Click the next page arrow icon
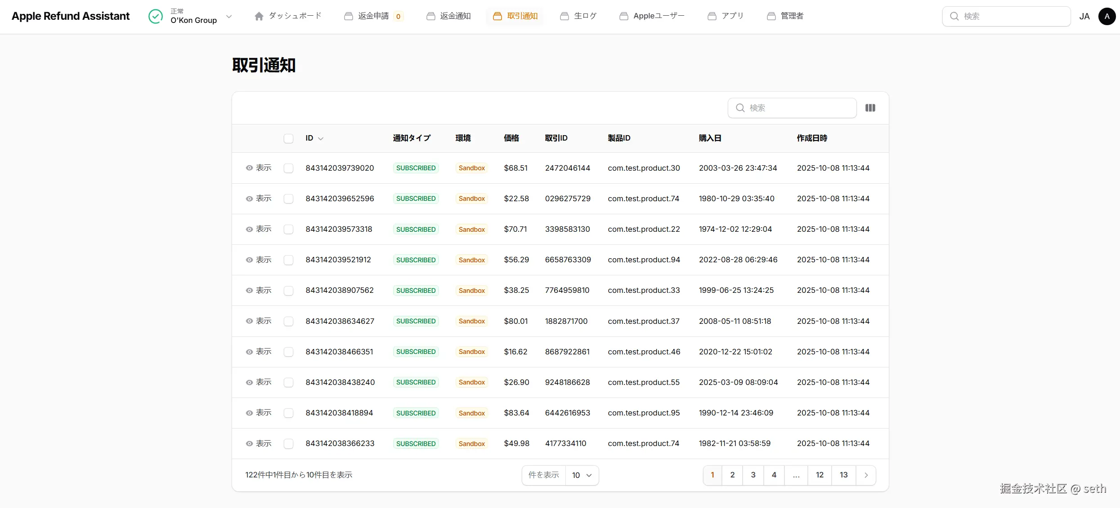Image resolution: width=1120 pixels, height=508 pixels. coord(866,475)
